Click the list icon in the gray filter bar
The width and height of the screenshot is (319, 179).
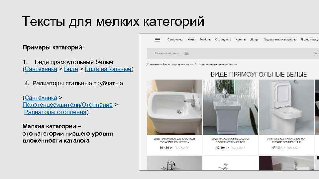tap(186, 53)
